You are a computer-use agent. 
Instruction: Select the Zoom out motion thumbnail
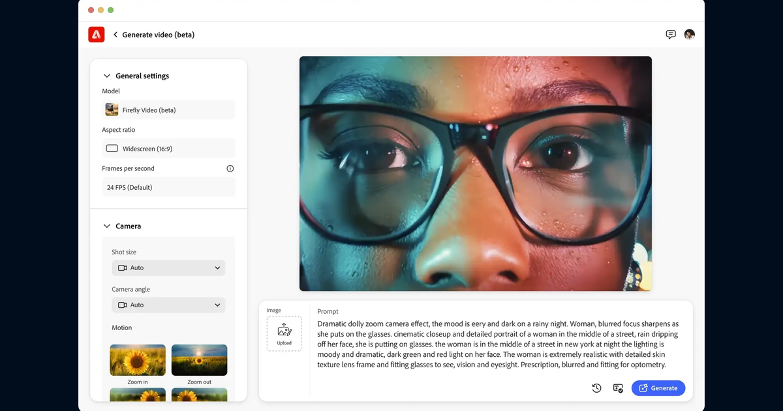point(199,360)
